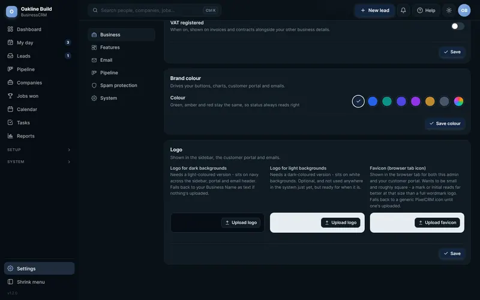Open the Email settings tab

[122, 60]
